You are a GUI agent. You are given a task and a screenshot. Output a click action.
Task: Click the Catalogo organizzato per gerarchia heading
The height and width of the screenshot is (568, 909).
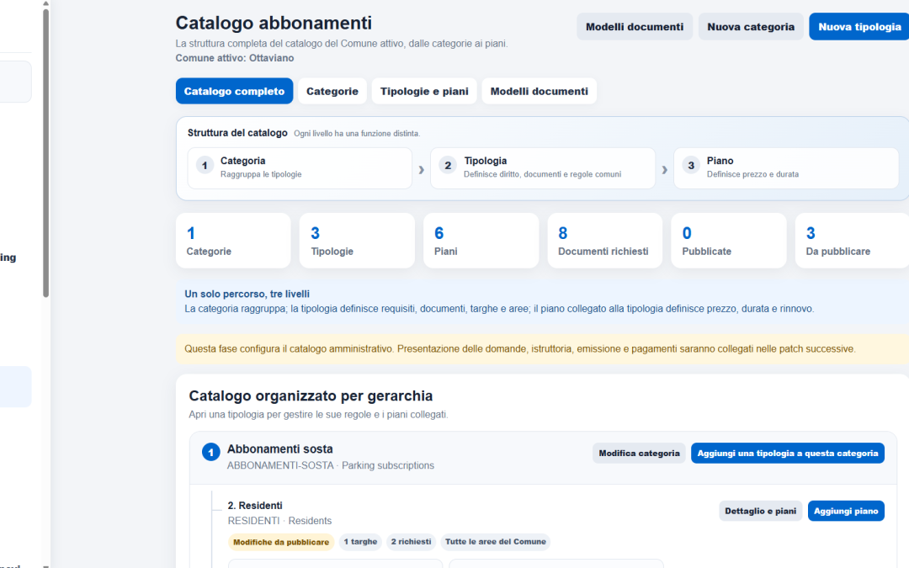click(x=311, y=395)
